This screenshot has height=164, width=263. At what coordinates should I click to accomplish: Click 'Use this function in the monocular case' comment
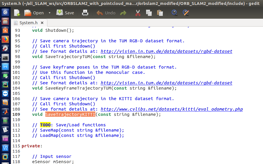(89, 72)
